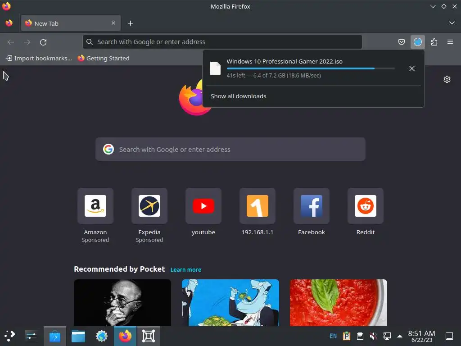Open Pocket story with elderly man photo

(122, 302)
